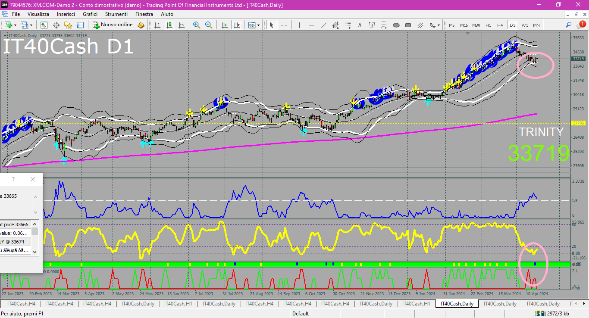Switch to M30 timeframe

pyautogui.click(x=476, y=25)
